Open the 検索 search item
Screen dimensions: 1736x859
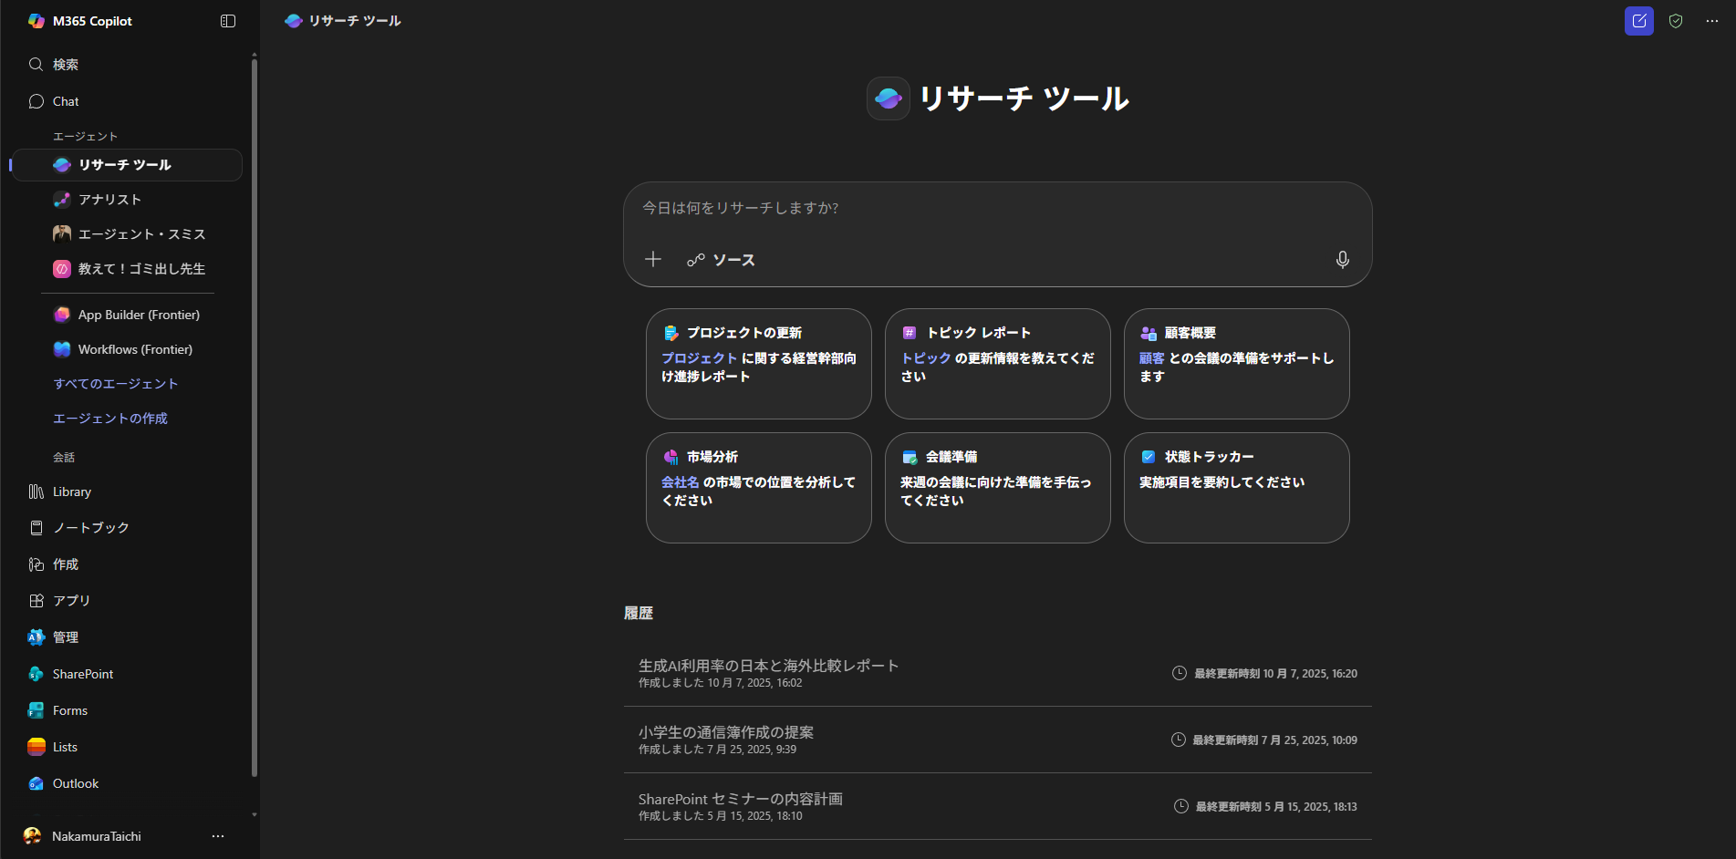66,65
